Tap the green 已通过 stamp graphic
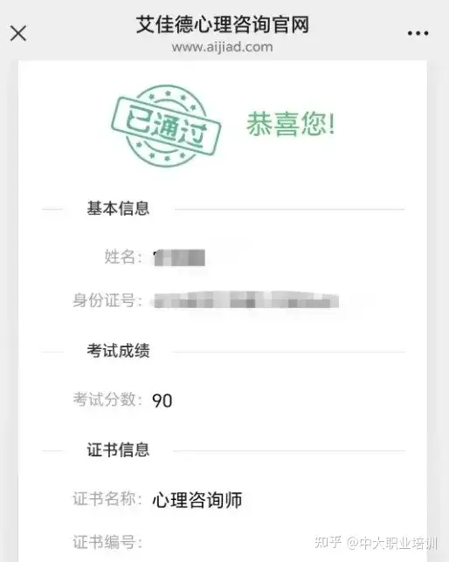449x562 pixels. point(166,126)
